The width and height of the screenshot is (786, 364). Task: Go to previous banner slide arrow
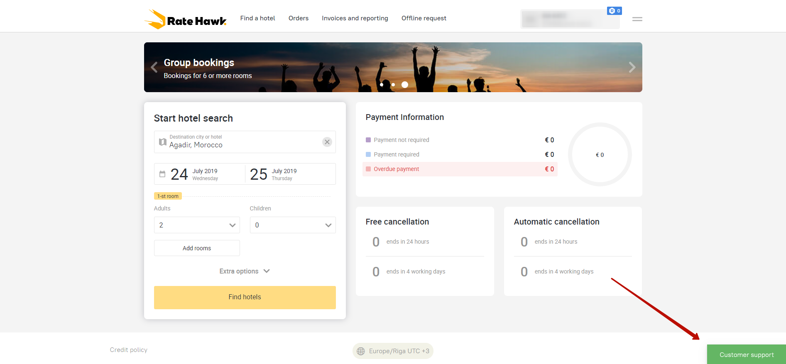coord(154,67)
